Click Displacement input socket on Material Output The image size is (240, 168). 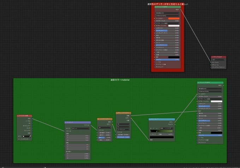211,67
